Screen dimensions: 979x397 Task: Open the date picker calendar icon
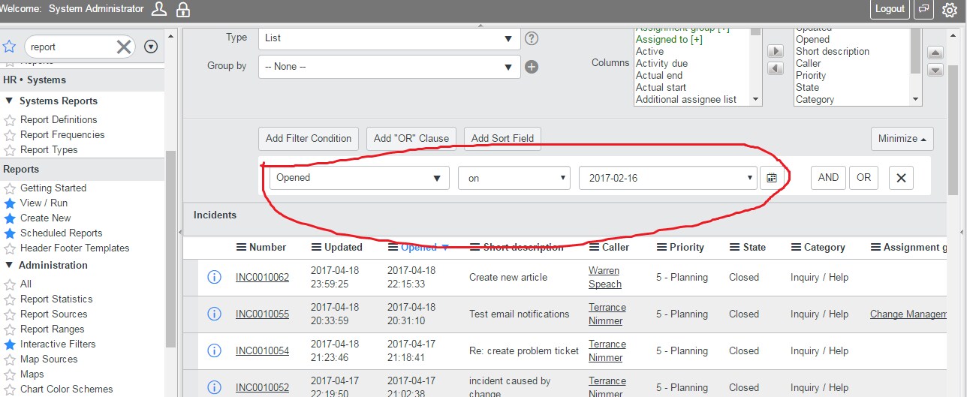pos(770,178)
